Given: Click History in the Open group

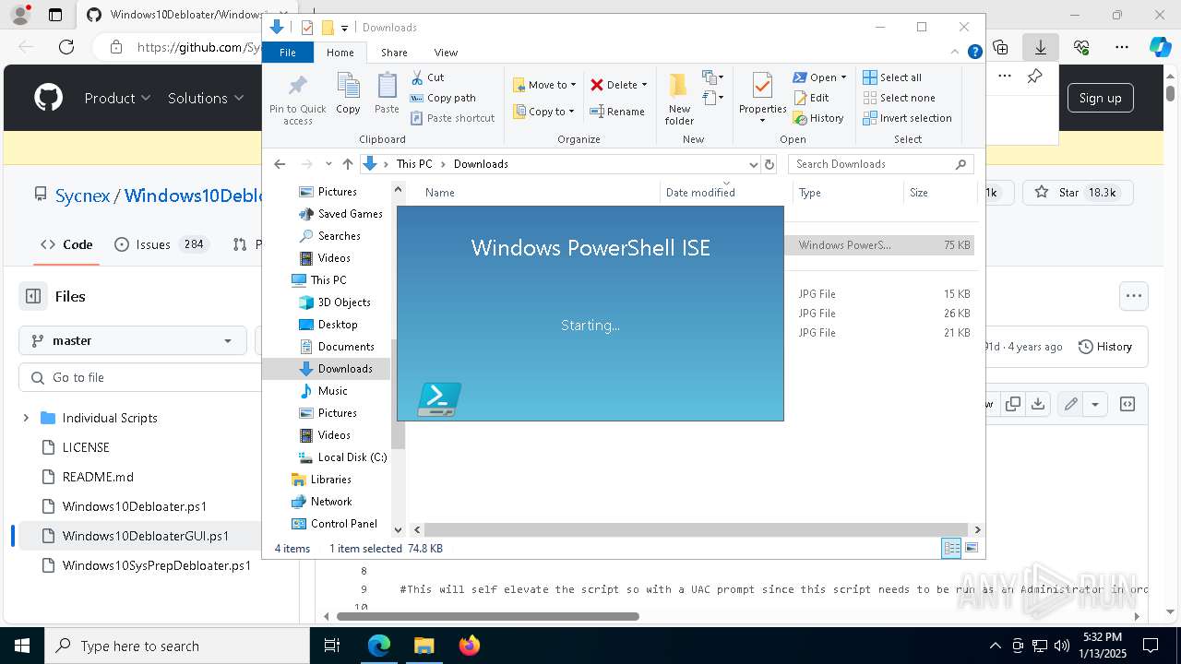Looking at the screenshot, I should 818,118.
